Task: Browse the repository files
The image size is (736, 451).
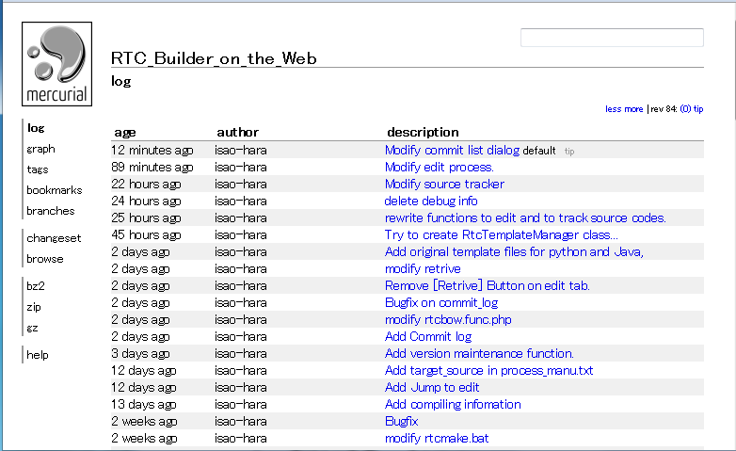Action: pos(45,259)
